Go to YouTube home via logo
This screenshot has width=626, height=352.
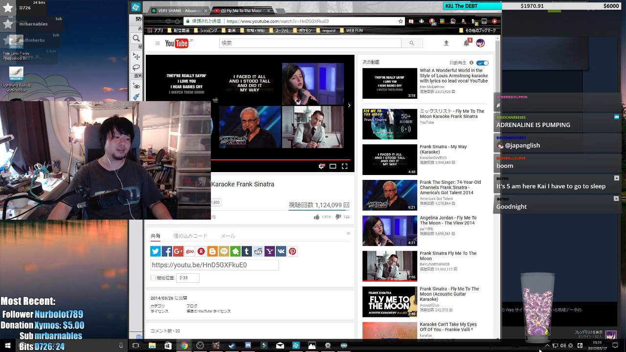coord(177,44)
